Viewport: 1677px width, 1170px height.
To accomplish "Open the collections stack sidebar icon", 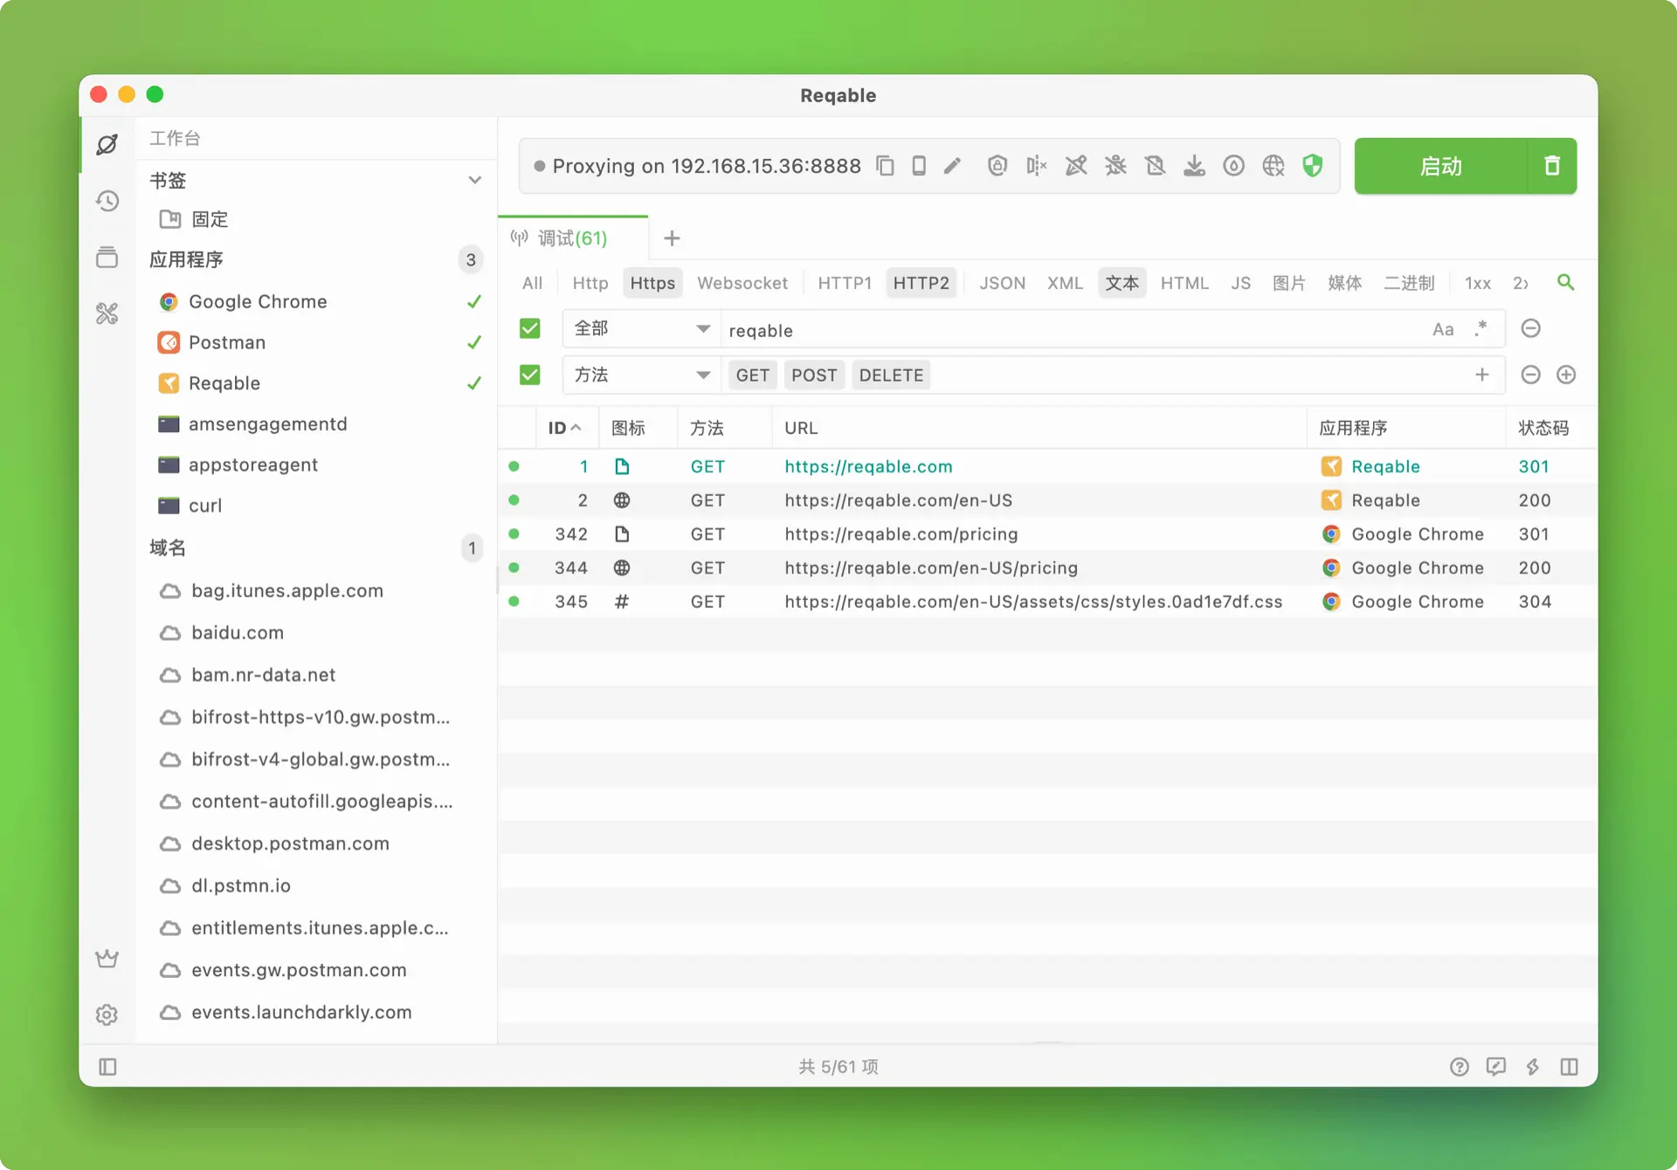I will (x=107, y=257).
